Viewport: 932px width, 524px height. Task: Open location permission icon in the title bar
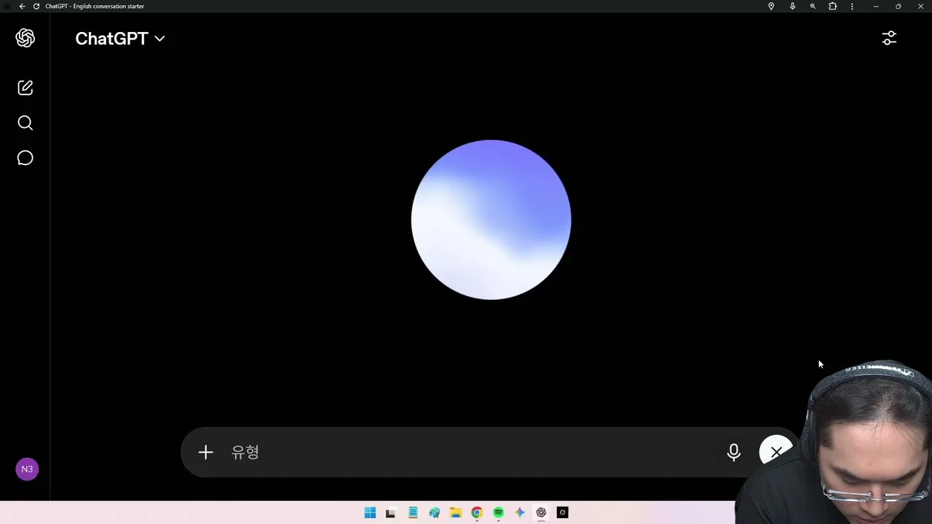tap(771, 6)
